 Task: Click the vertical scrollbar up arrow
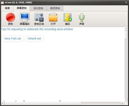(126, 29)
